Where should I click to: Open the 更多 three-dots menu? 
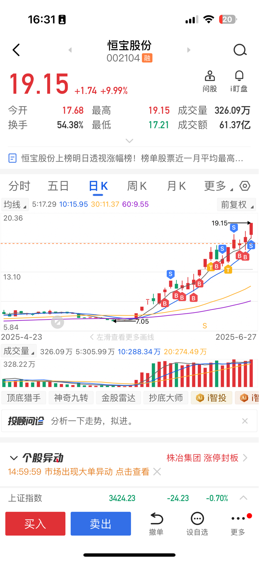coord(238,518)
